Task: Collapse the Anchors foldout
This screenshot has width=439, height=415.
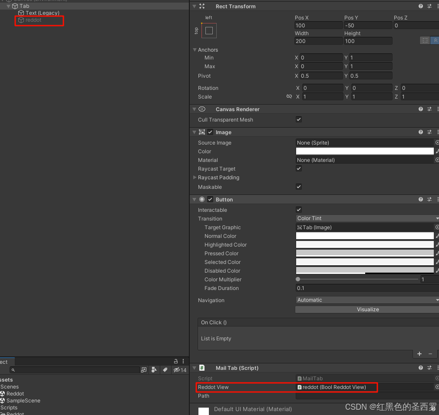Action: [195, 49]
